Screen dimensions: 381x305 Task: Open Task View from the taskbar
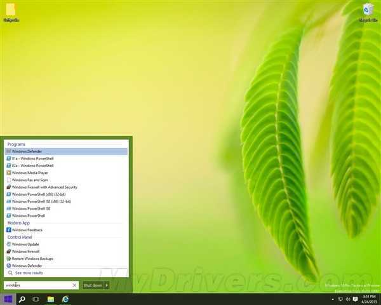click(x=36, y=299)
